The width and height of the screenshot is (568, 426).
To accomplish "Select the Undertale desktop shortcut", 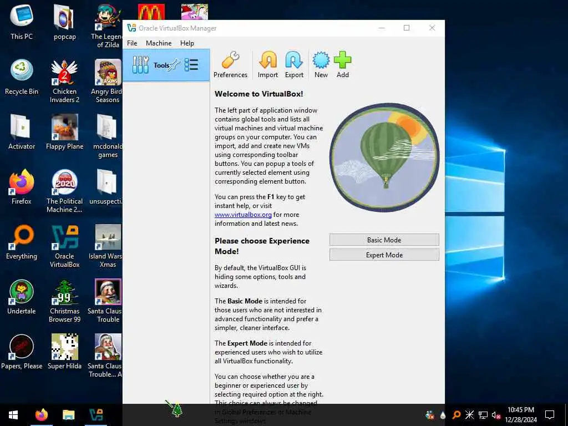I will [22, 297].
